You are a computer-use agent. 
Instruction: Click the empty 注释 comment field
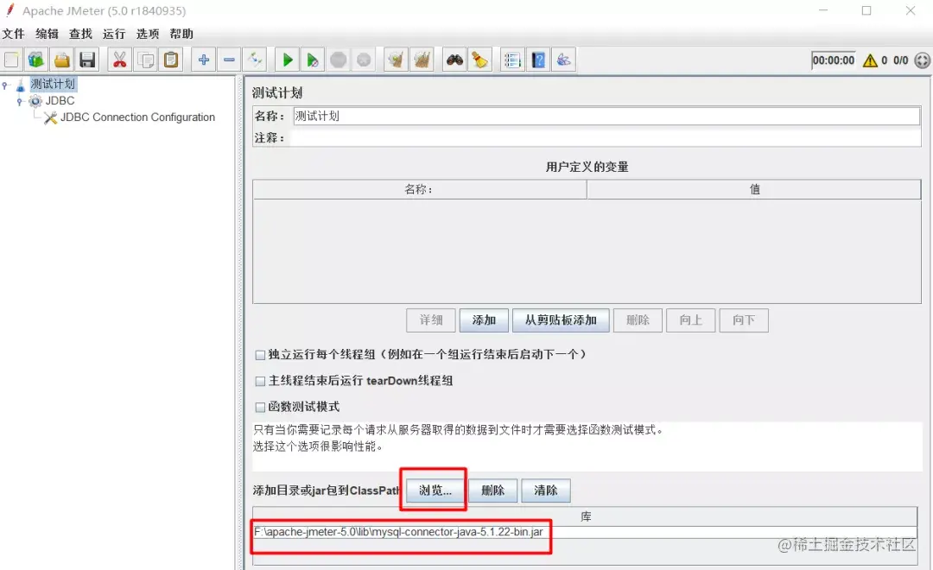605,137
